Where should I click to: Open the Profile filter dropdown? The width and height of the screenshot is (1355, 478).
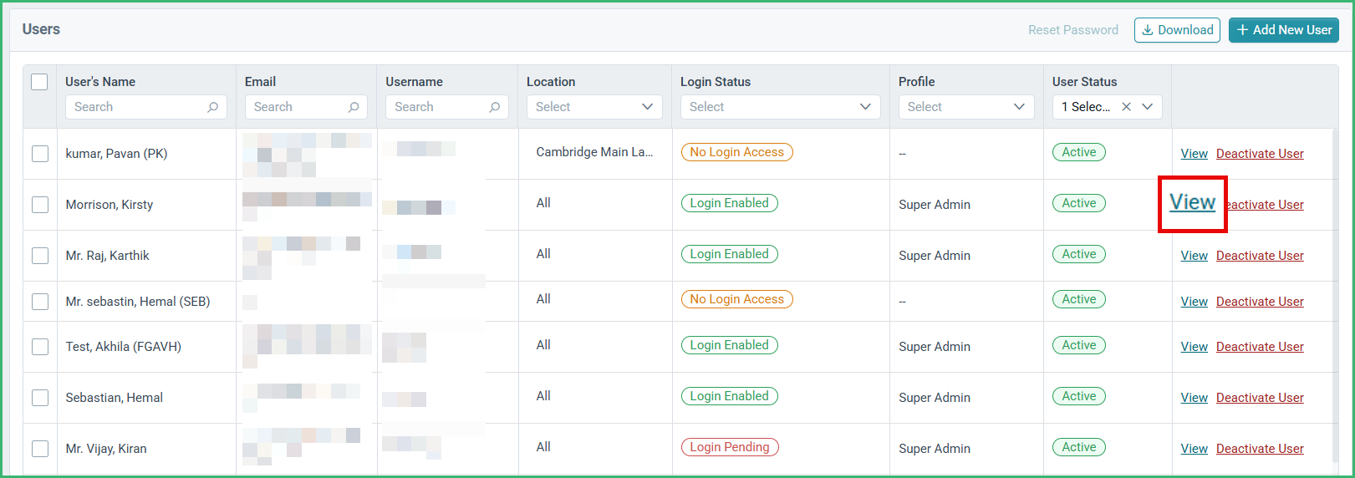[x=966, y=107]
